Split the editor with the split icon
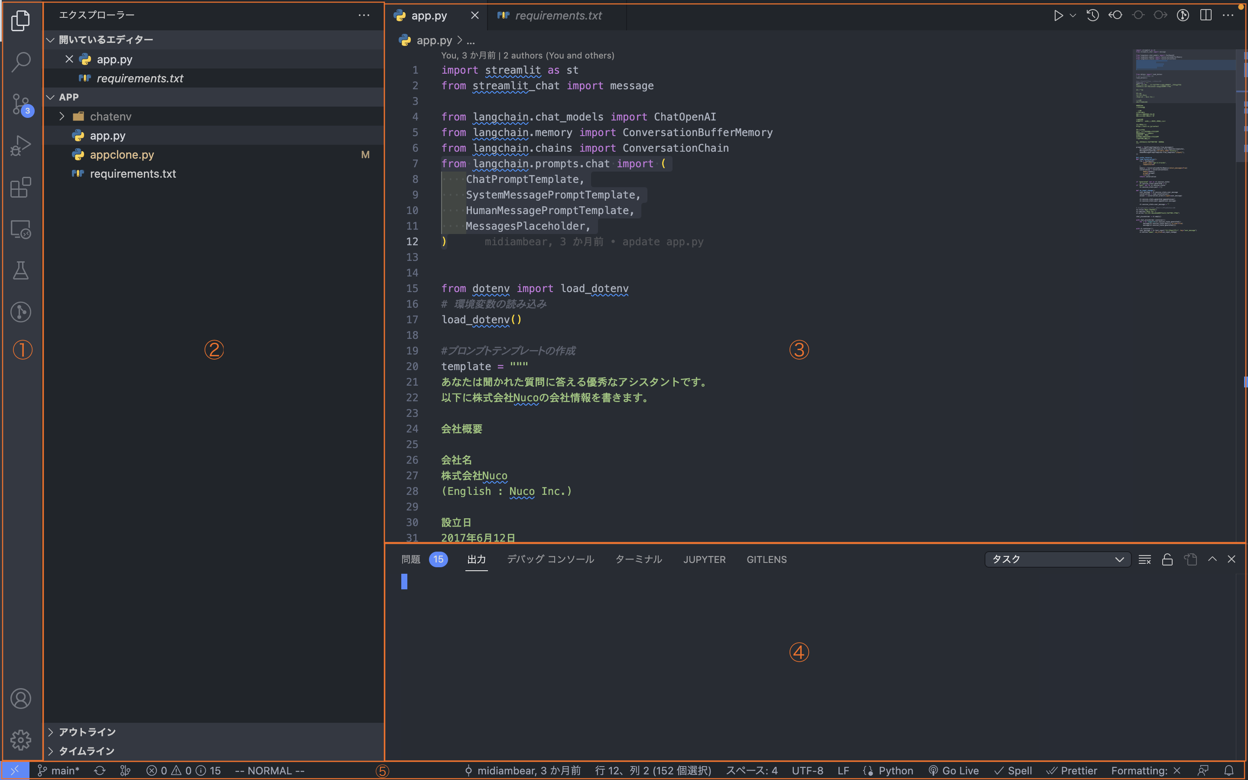 tap(1206, 15)
